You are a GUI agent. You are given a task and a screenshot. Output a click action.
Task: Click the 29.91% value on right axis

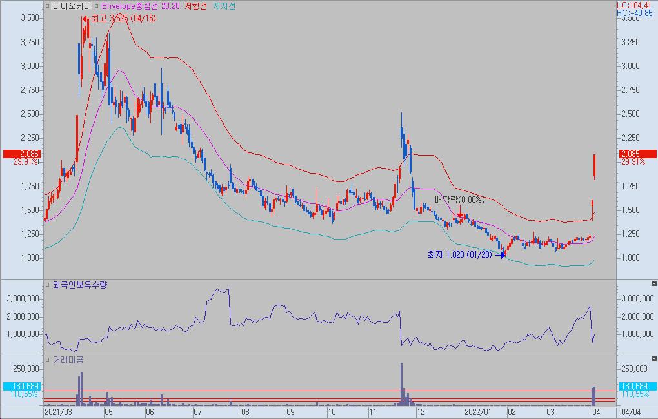(x=633, y=161)
